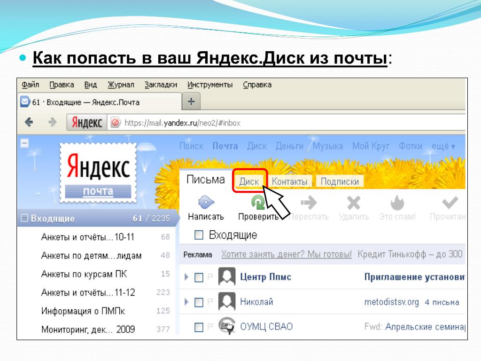481x361 pixels.
Task: Click the Проверить refresh mail icon
Action: tap(258, 202)
